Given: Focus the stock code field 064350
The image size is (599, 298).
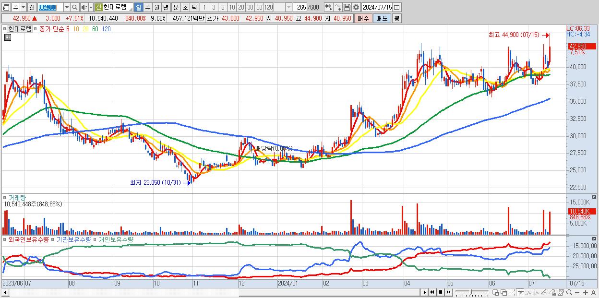Looking at the screenshot, I should click(x=50, y=7).
